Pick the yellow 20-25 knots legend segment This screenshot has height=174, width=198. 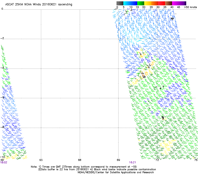148,3
